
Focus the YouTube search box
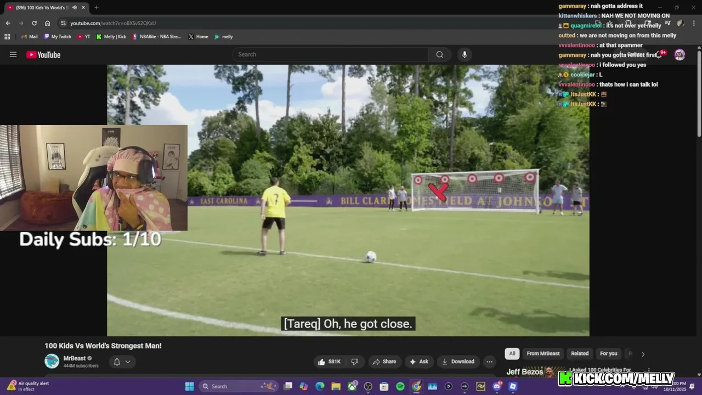[331, 54]
